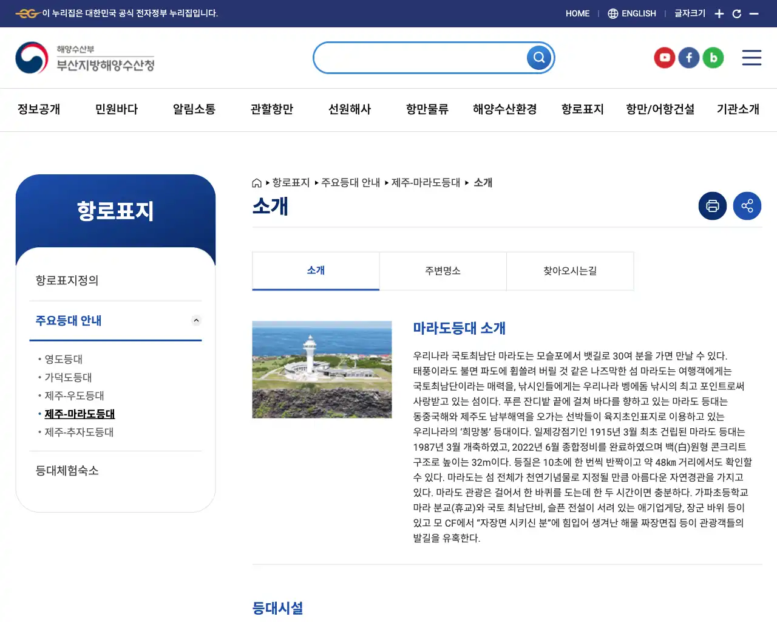
Task: Select 주요등대 안내 sidebar item
Action: click(x=69, y=320)
